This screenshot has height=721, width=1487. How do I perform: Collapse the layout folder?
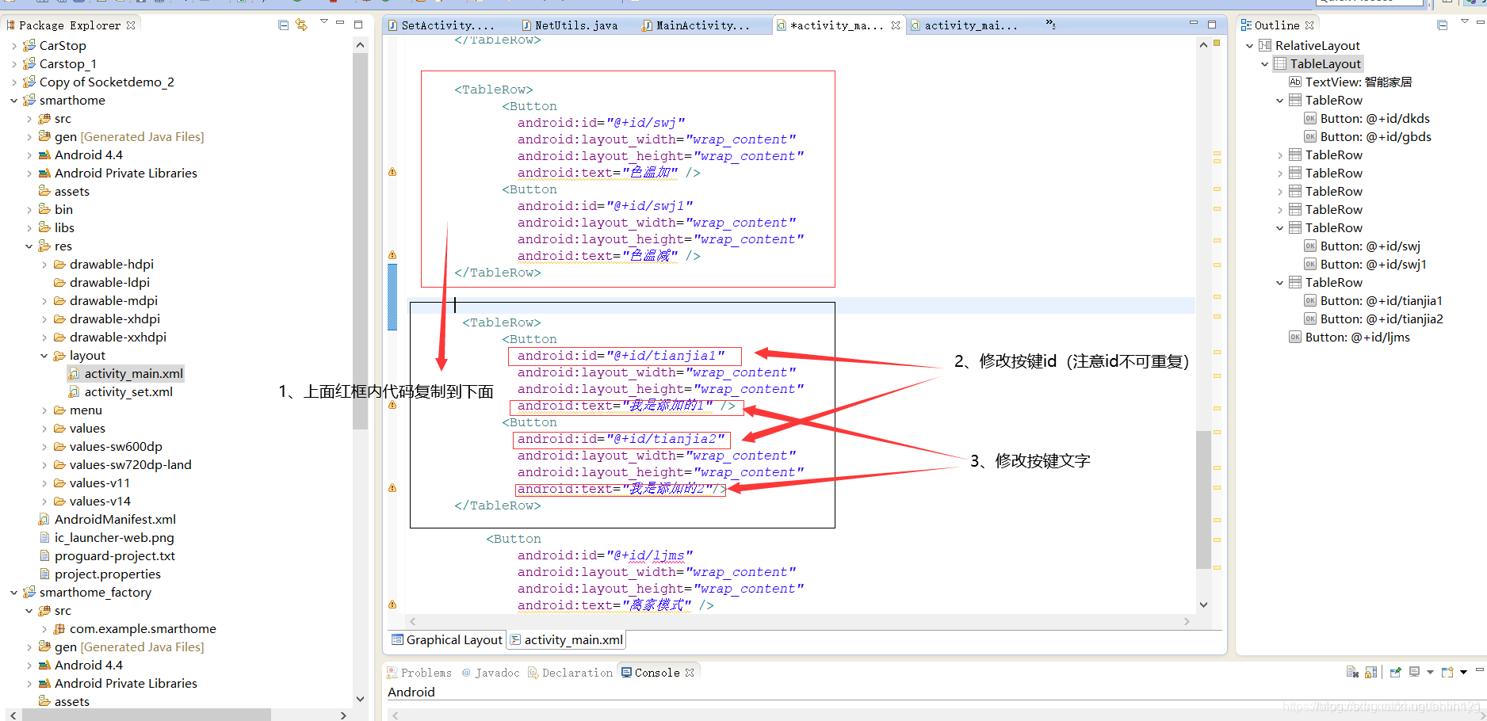tap(44, 356)
